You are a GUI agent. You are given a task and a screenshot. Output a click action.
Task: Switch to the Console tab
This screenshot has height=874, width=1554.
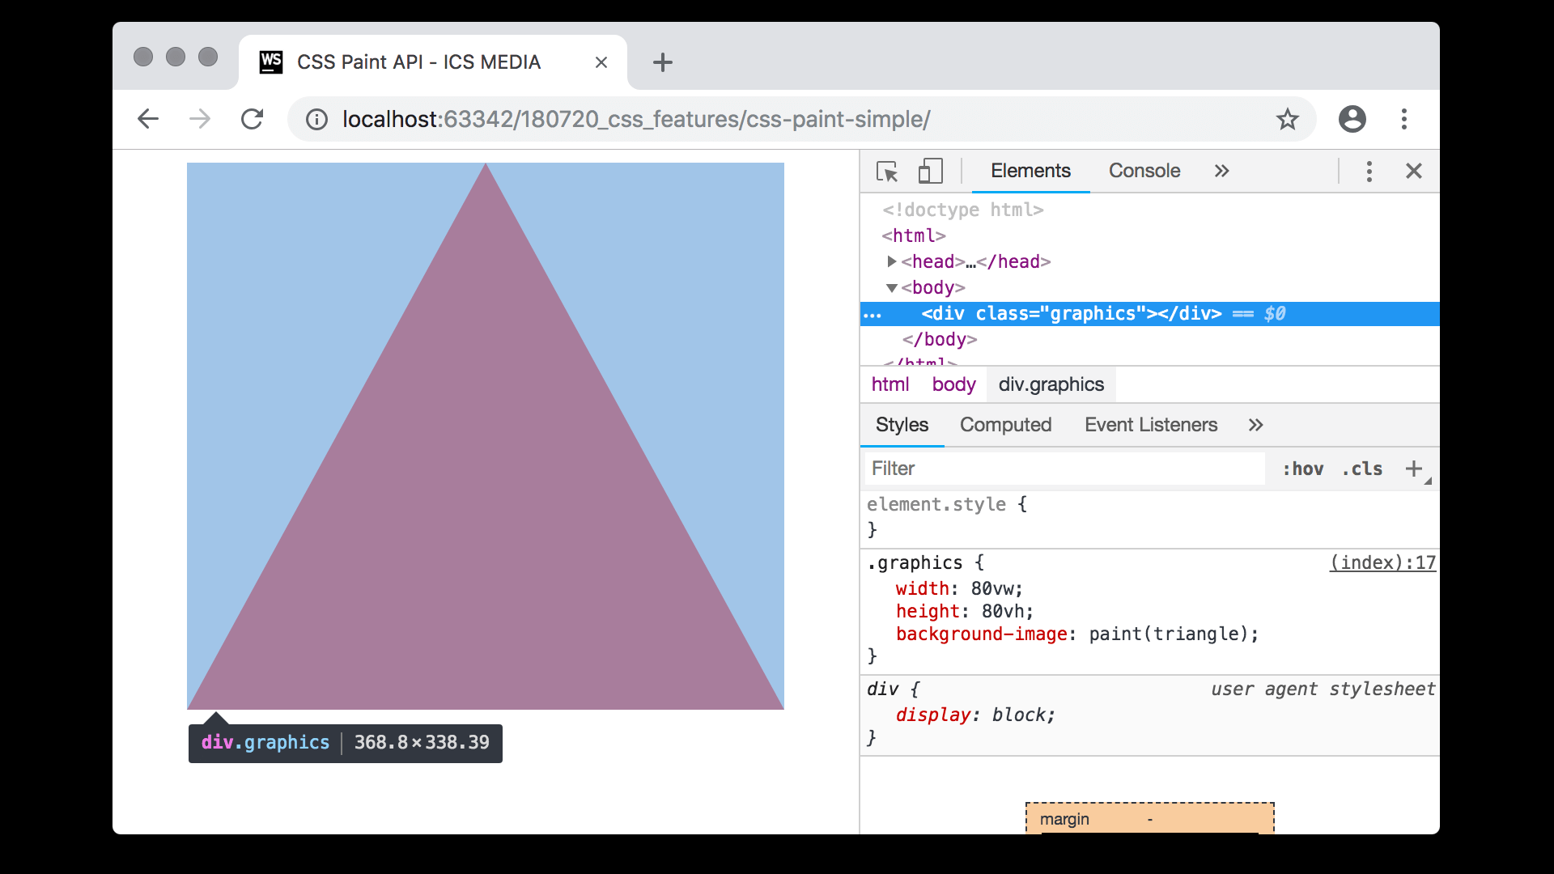1144,172
